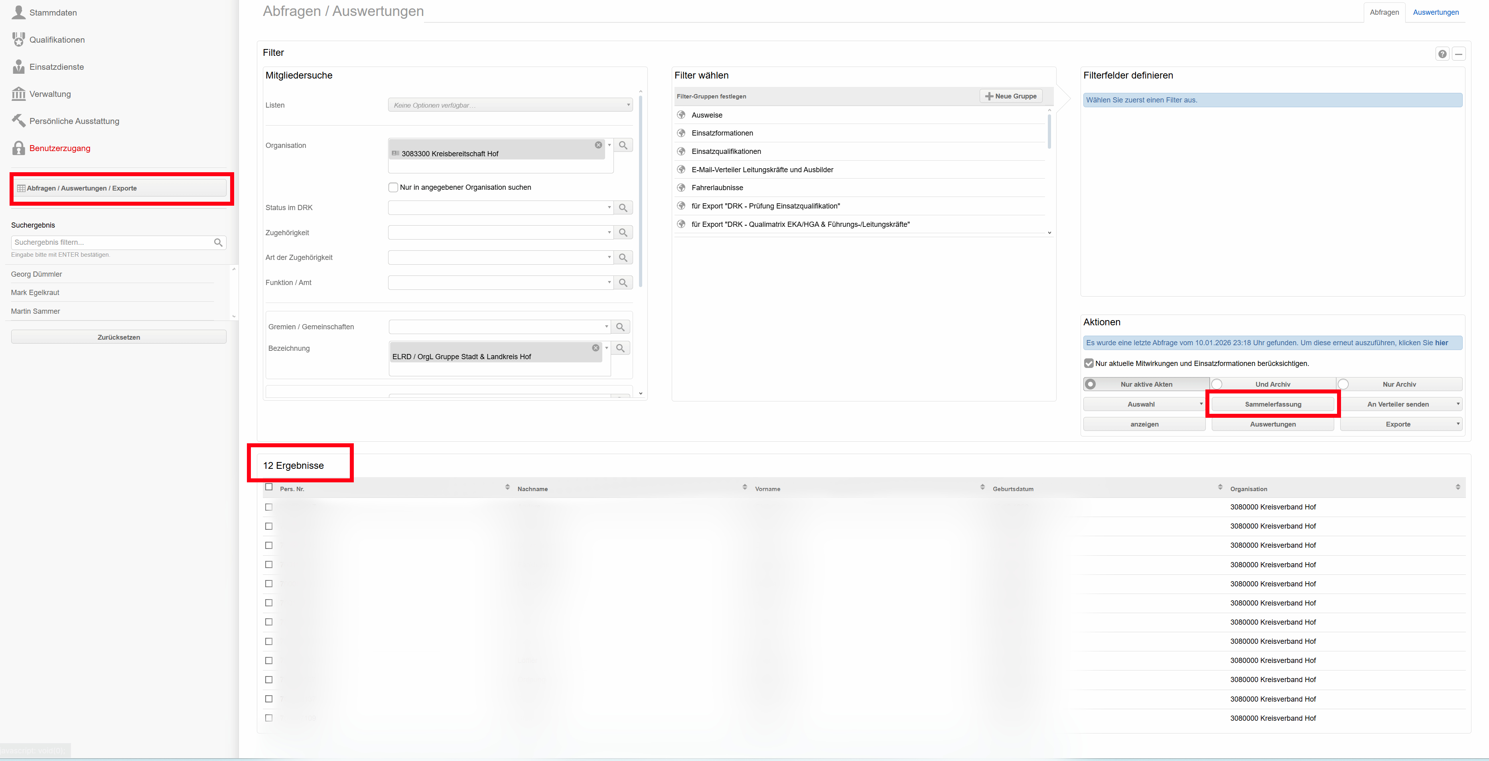This screenshot has height=761, width=1489.
Task: Switch to the Auswertungen tab
Action: 1435,12
